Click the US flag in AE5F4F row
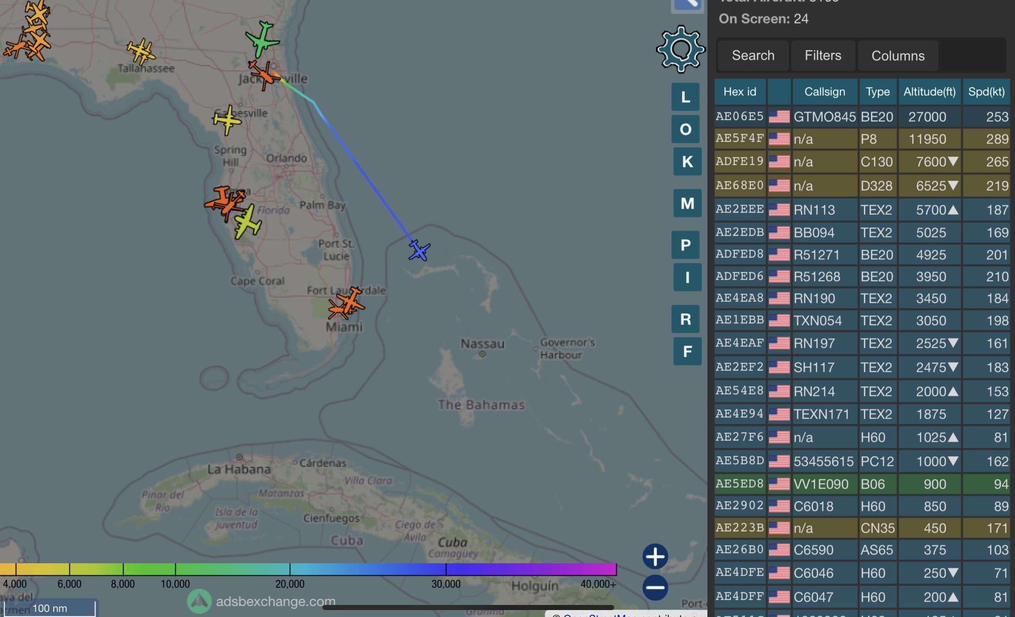1015x617 pixels. [779, 139]
